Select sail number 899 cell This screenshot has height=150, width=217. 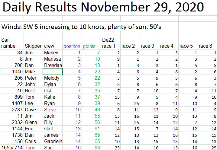coord(12,97)
